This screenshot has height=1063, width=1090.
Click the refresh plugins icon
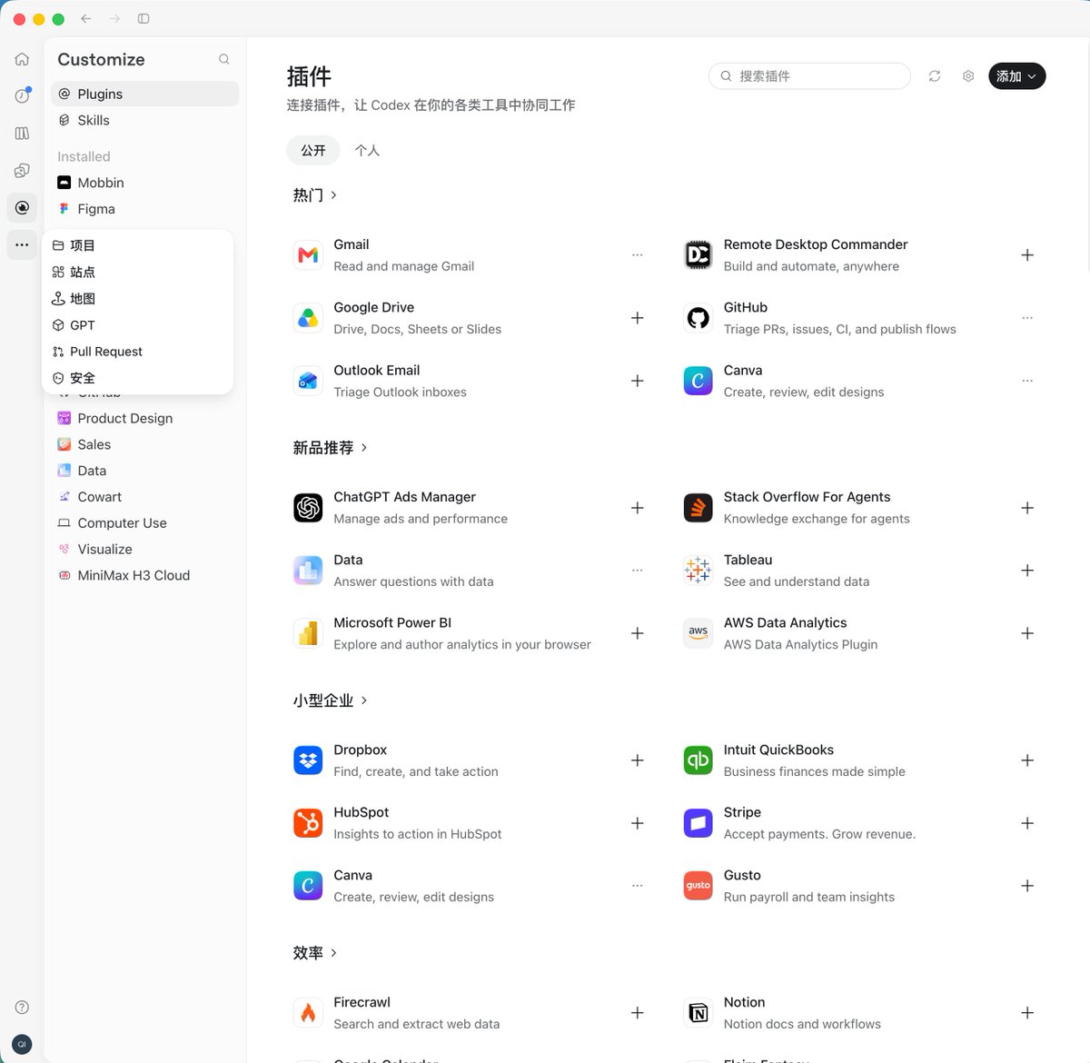[x=935, y=76]
